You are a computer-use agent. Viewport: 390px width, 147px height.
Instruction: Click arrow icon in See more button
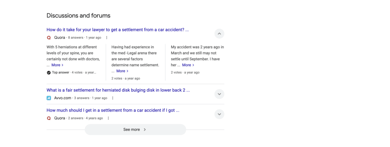(x=145, y=129)
